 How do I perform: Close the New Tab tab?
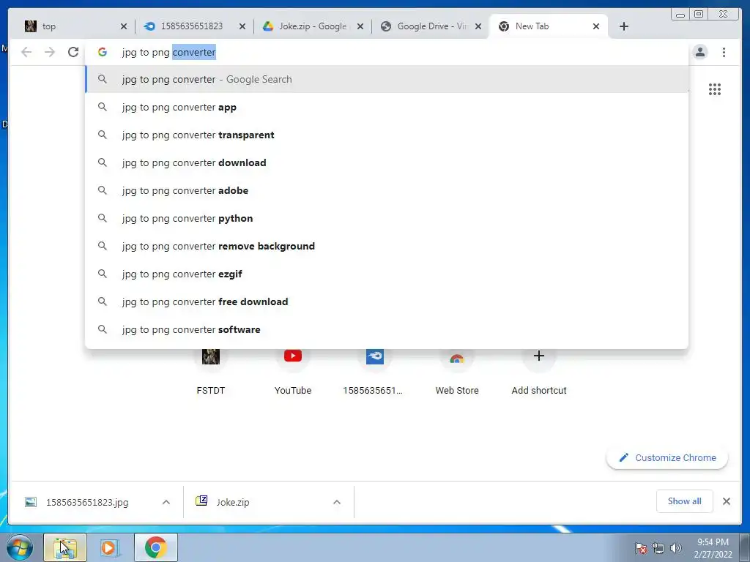pyautogui.click(x=596, y=26)
